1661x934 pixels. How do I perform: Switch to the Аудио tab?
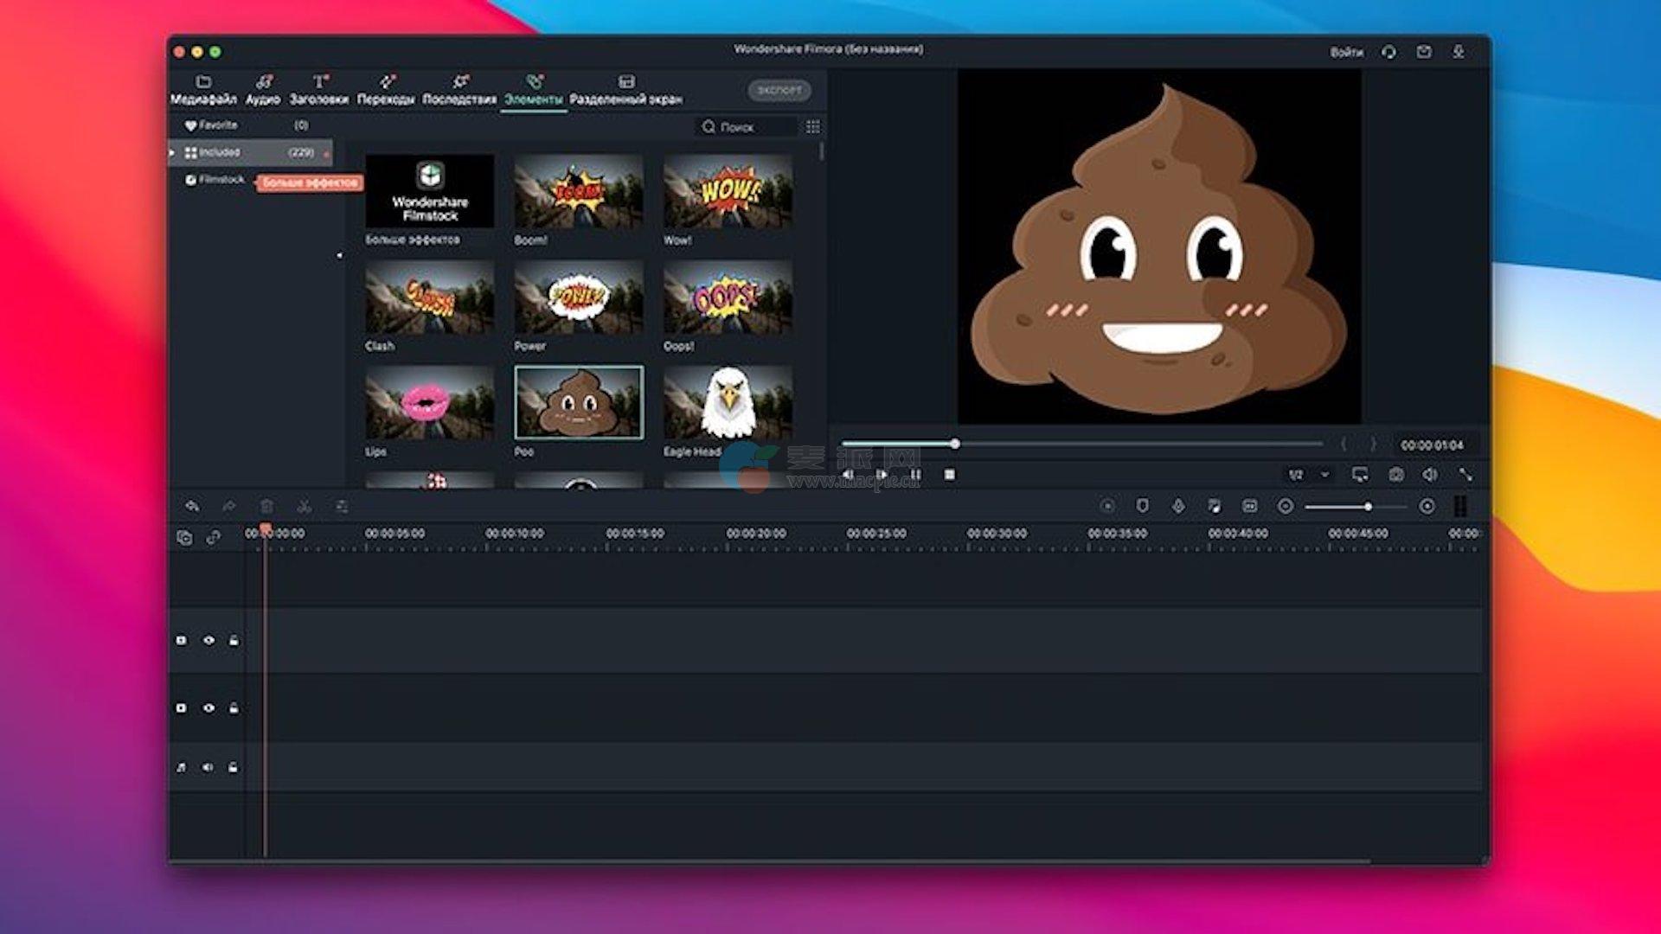[263, 90]
